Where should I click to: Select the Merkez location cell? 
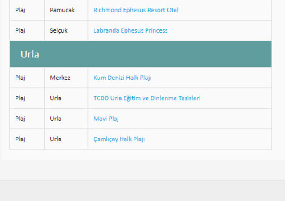pyautogui.click(x=60, y=78)
